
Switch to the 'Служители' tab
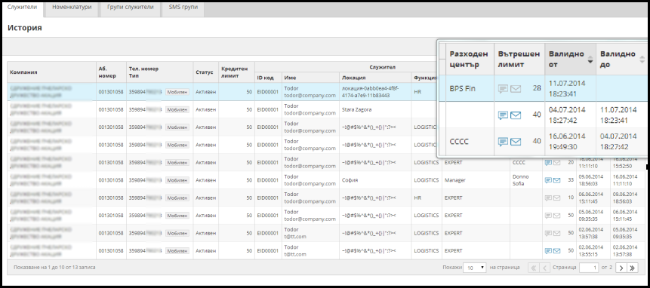[x=23, y=8]
